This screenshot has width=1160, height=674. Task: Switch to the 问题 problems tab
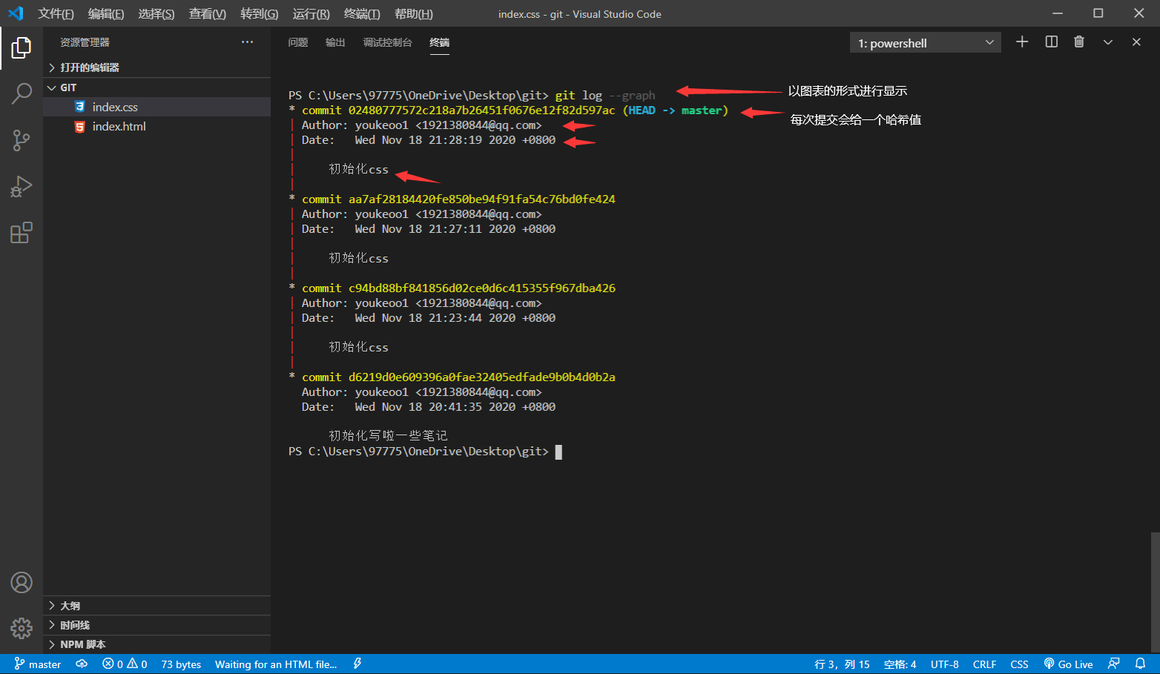tap(298, 42)
